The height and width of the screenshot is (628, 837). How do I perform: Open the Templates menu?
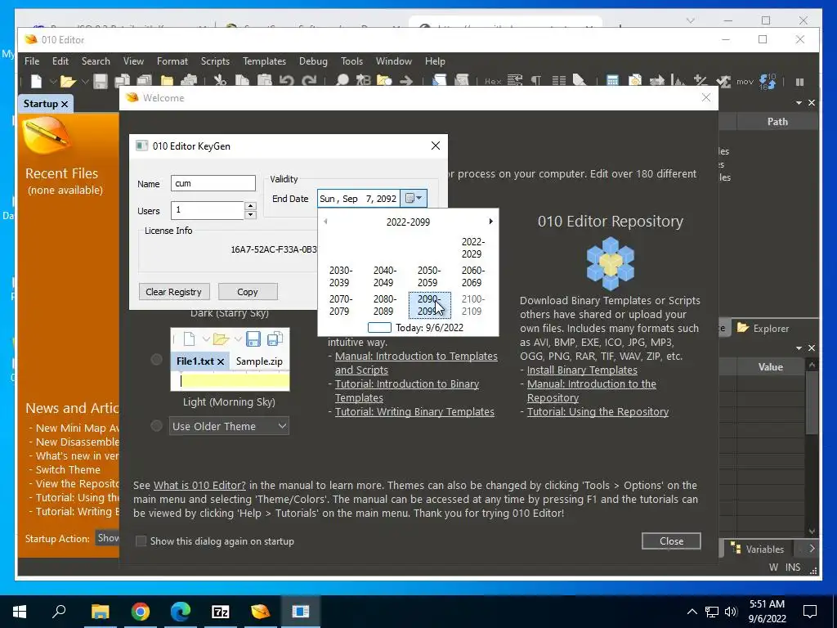264,61
